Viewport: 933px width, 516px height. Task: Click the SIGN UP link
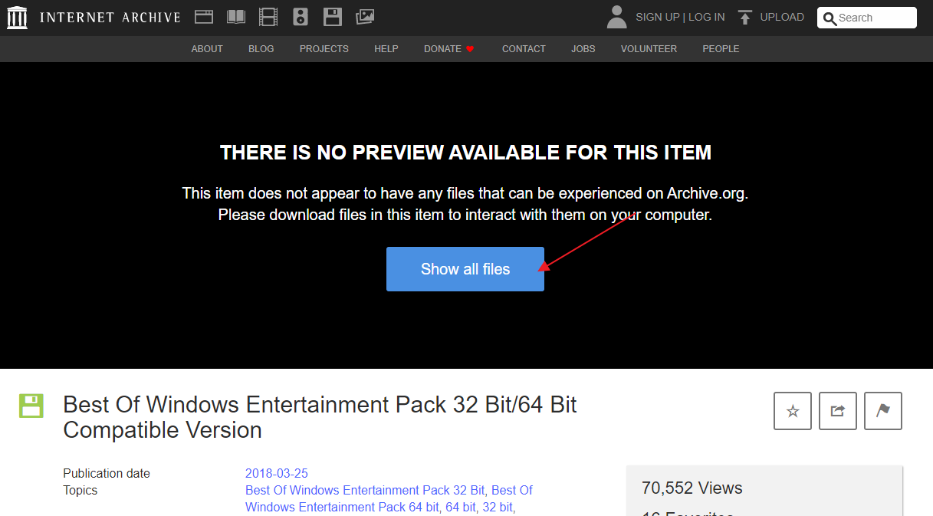point(658,17)
